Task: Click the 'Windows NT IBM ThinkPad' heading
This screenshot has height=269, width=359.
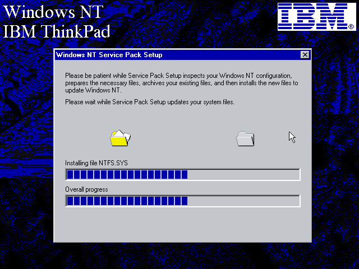Action: click(x=57, y=21)
